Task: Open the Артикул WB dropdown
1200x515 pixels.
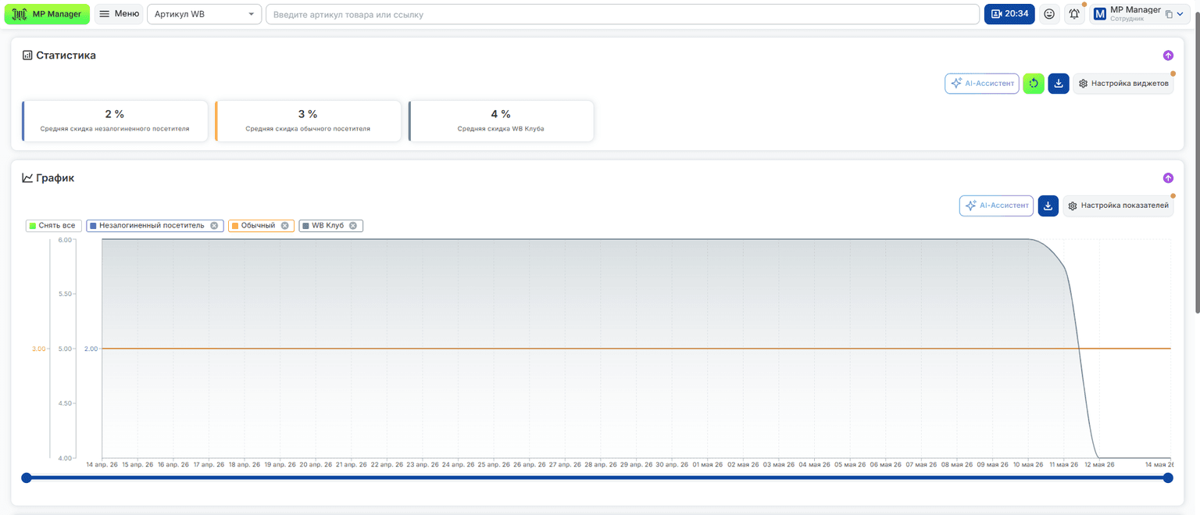Action: [x=204, y=14]
